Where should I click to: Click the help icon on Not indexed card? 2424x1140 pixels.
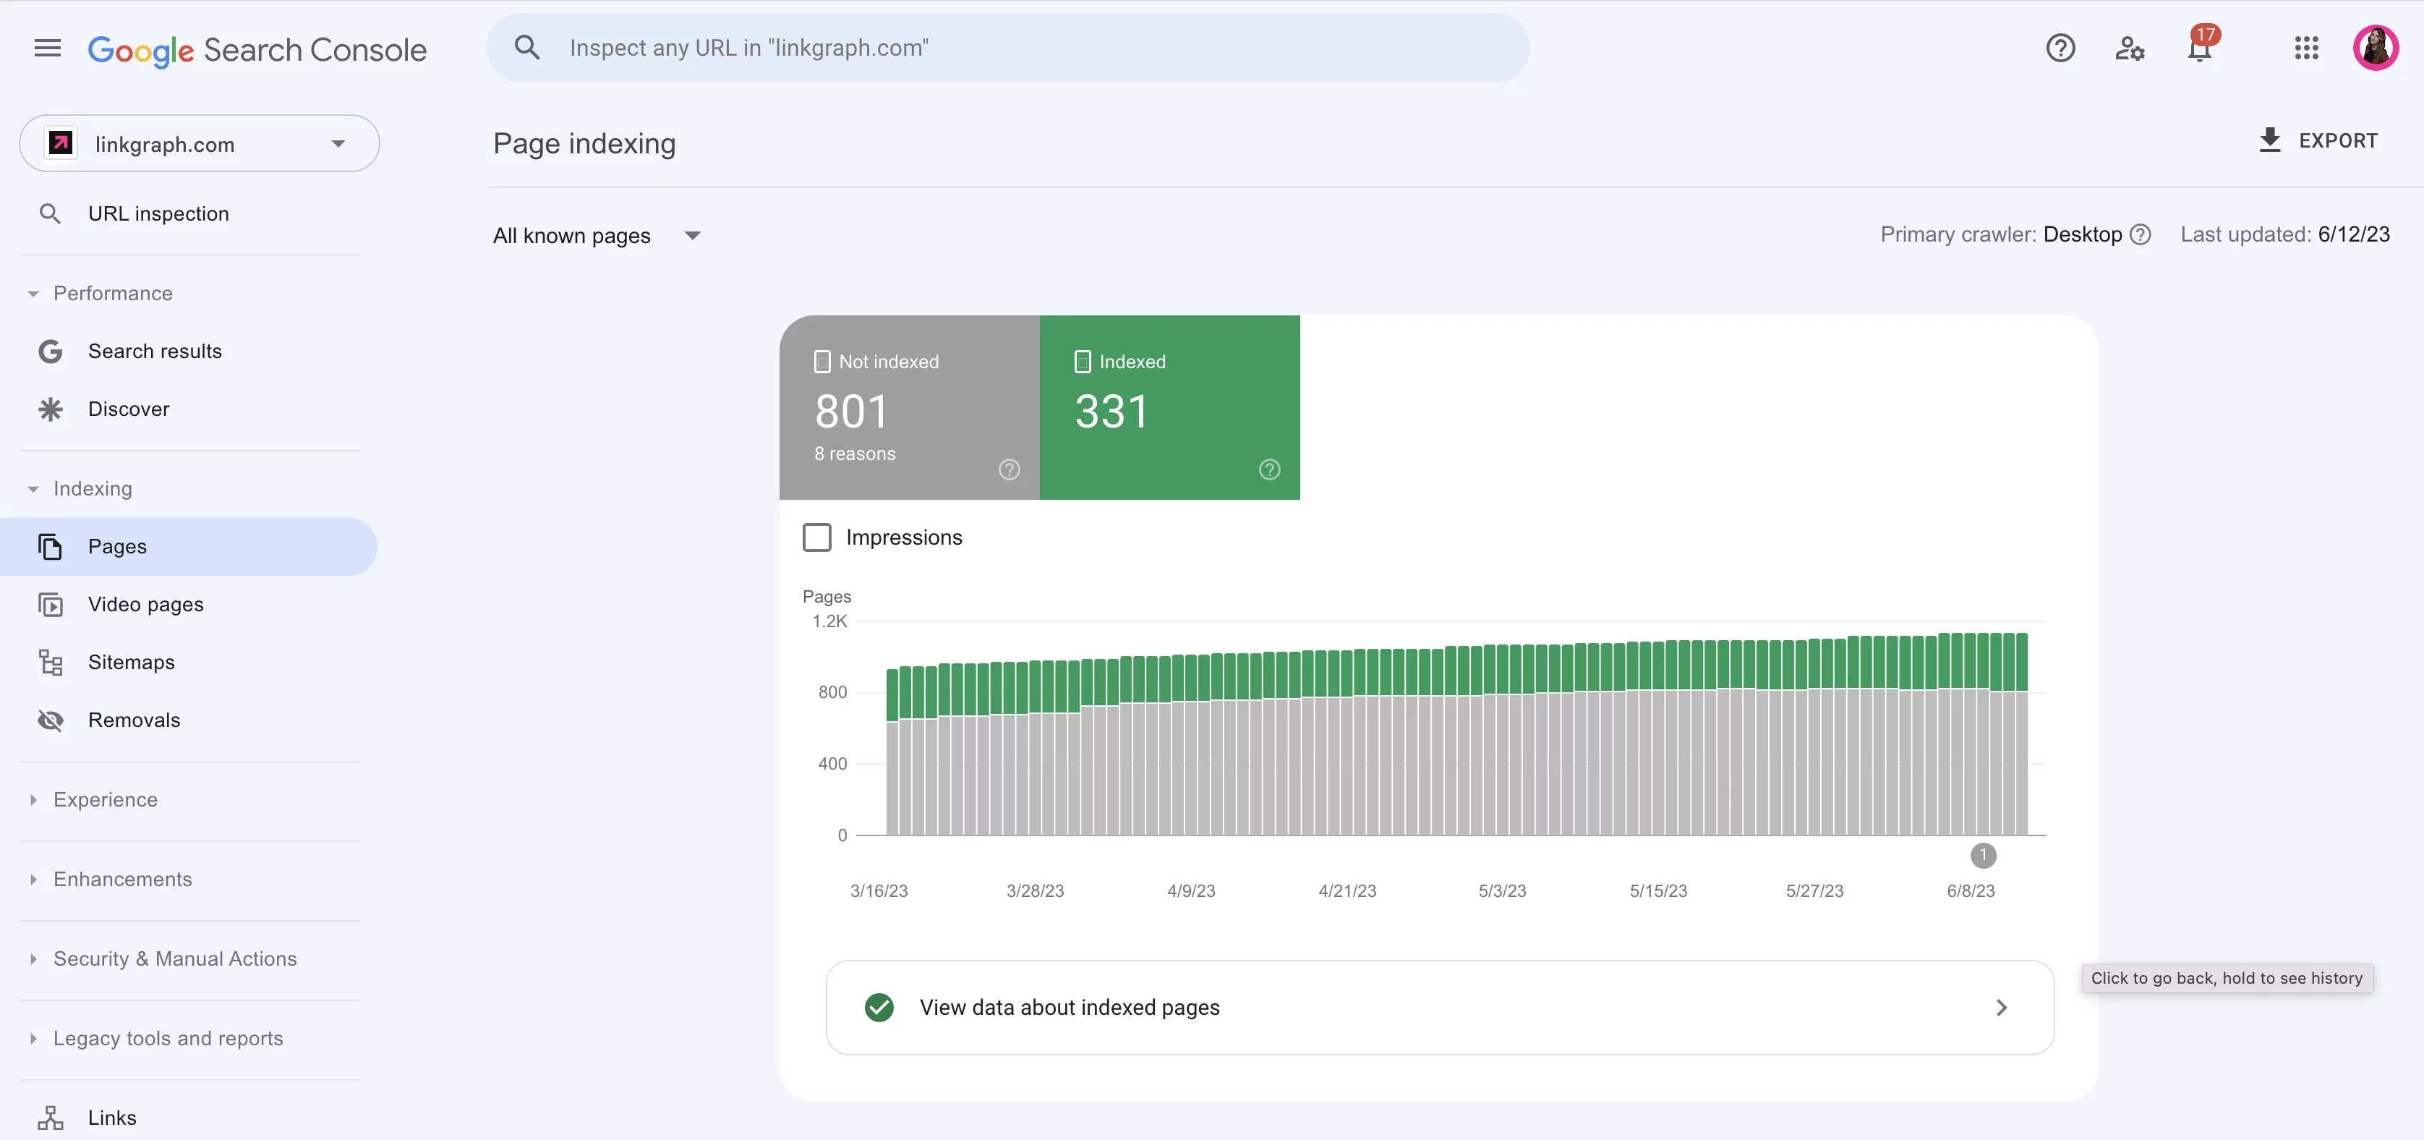click(1009, 469)
